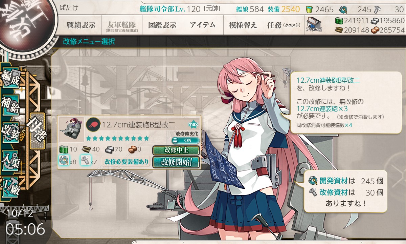
Task: Click the max star improvement level badge
Action: point(193,125)
